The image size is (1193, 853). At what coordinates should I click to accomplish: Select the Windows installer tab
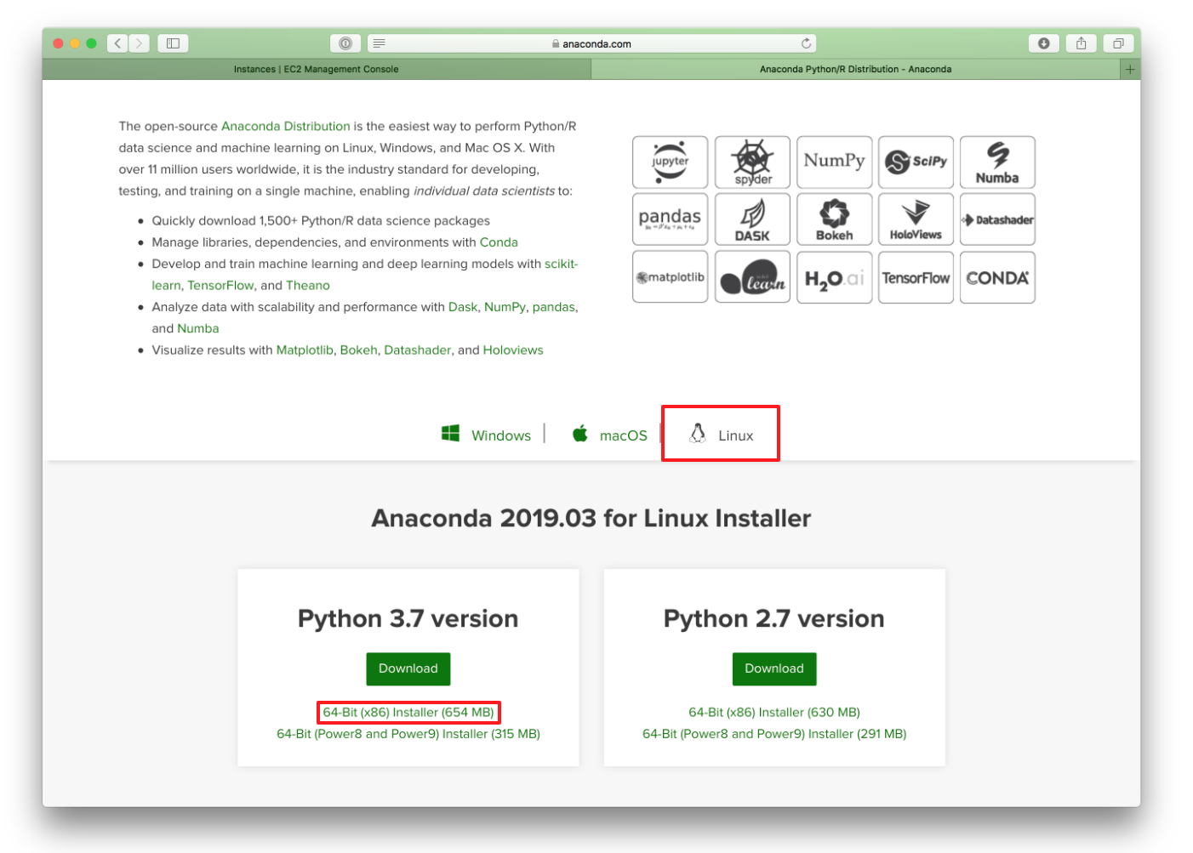[486, 435]
